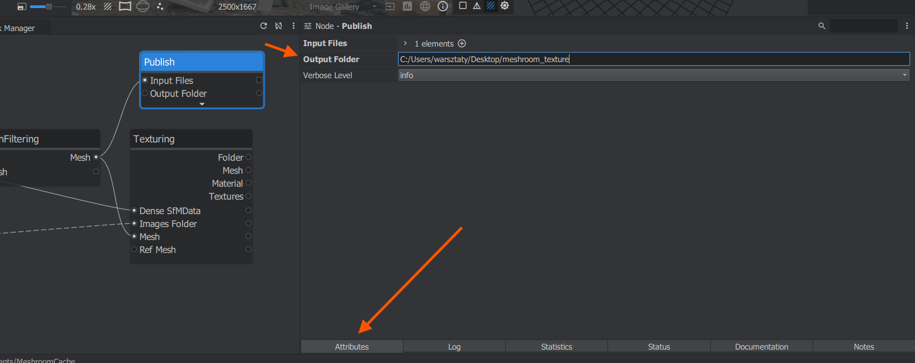This screenshot has width=915, height=363.
Task: Click Texturing node Textures output pin
Action: click(249, 196)
